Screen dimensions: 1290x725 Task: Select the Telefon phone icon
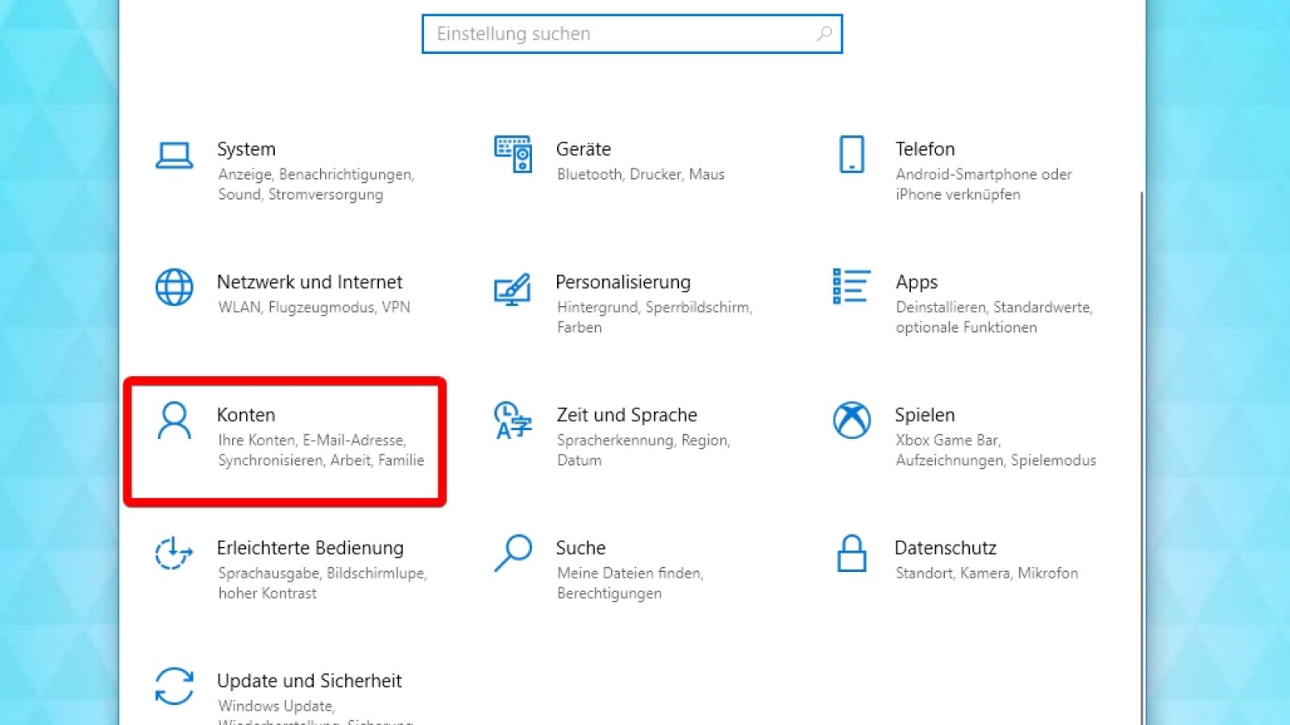(851, 154)
